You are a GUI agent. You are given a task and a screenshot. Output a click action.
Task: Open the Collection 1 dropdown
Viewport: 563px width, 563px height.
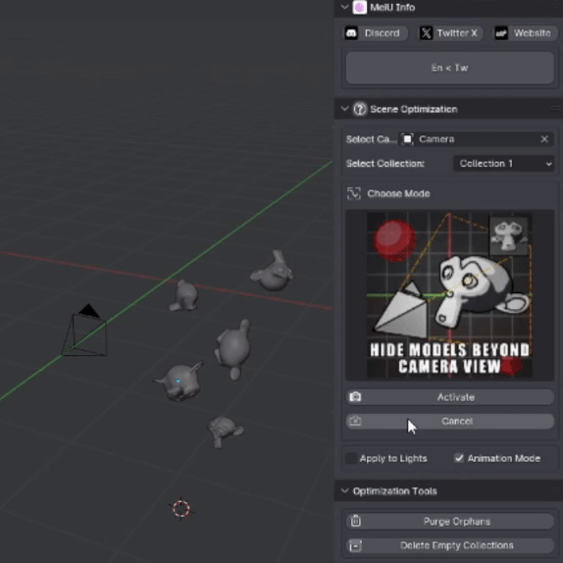pos(504,164)
